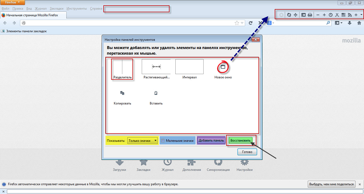Screen dimensions: 364x194
Task: Click the Reload page icon
Action: tap(250, 23)
